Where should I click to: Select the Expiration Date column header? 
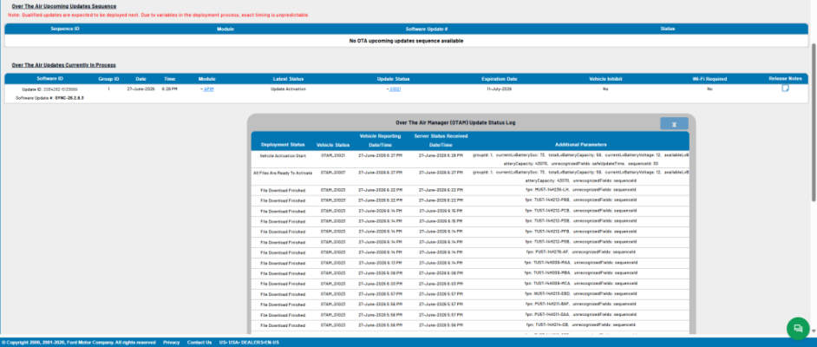click(x=500, y=79)
